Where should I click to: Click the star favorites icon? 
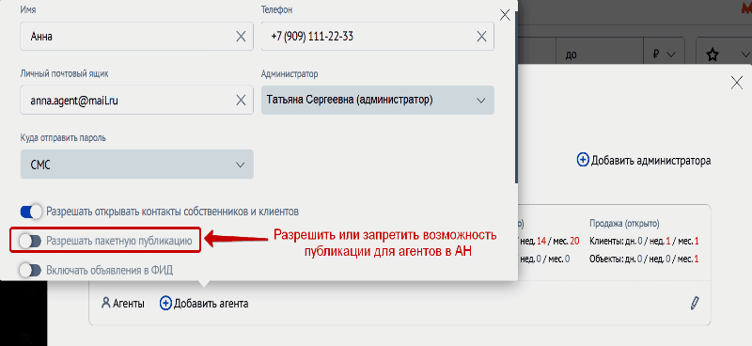coord(713,55)
